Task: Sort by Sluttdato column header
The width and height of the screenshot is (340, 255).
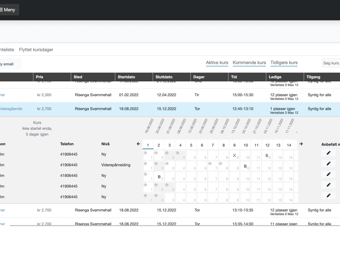Action: coord(171,77)
